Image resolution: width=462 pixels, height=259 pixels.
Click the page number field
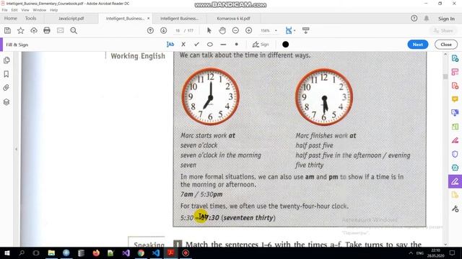tap(178, 30)
